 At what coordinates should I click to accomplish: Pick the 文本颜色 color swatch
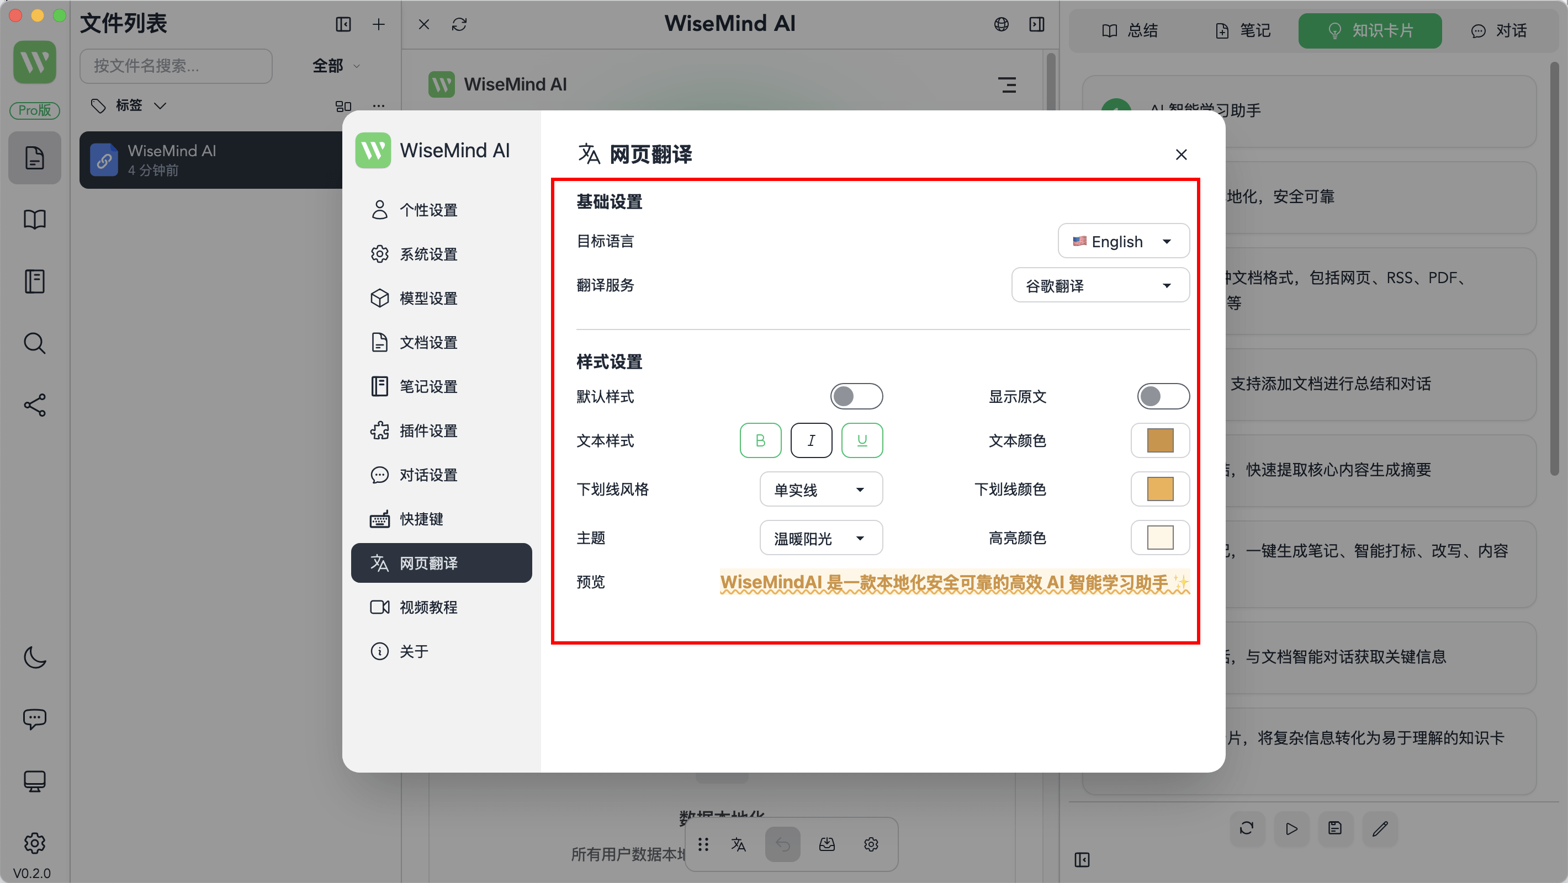(1160, 440)
